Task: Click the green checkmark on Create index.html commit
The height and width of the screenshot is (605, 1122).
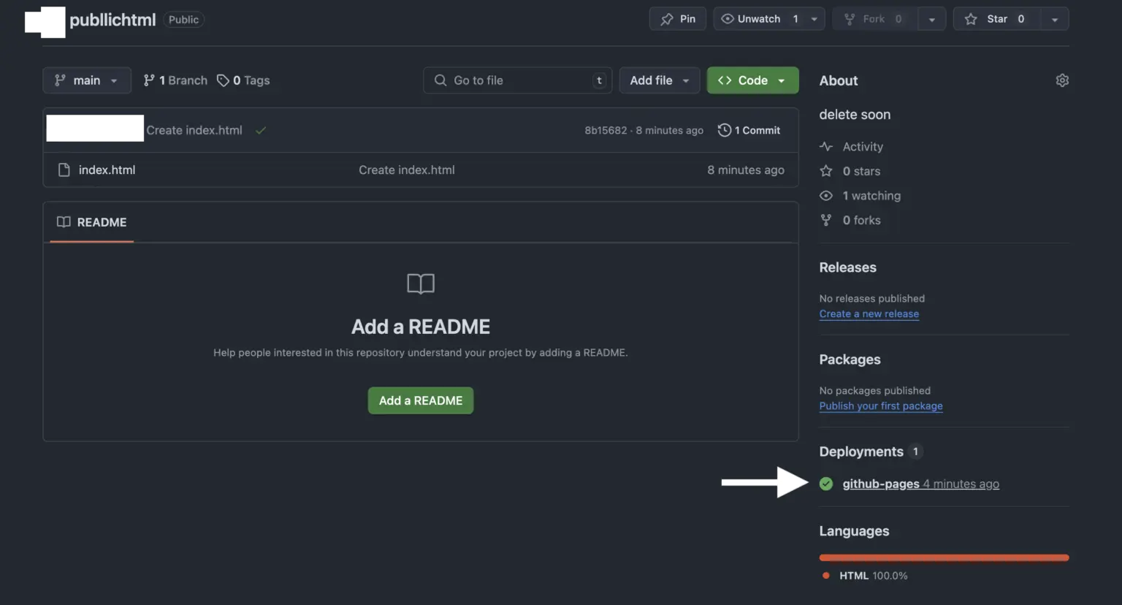Action: (261, 130)
